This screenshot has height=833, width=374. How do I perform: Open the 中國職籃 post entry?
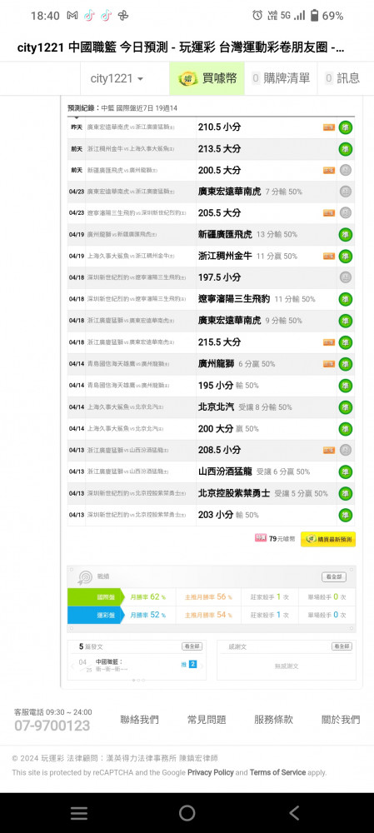point(109,662)
